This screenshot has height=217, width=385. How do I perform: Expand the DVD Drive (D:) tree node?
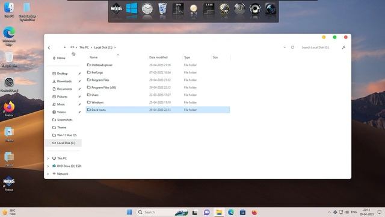click(x=48, y=166)
